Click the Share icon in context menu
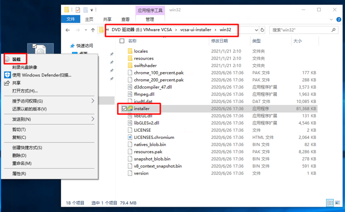 point(7,83)
